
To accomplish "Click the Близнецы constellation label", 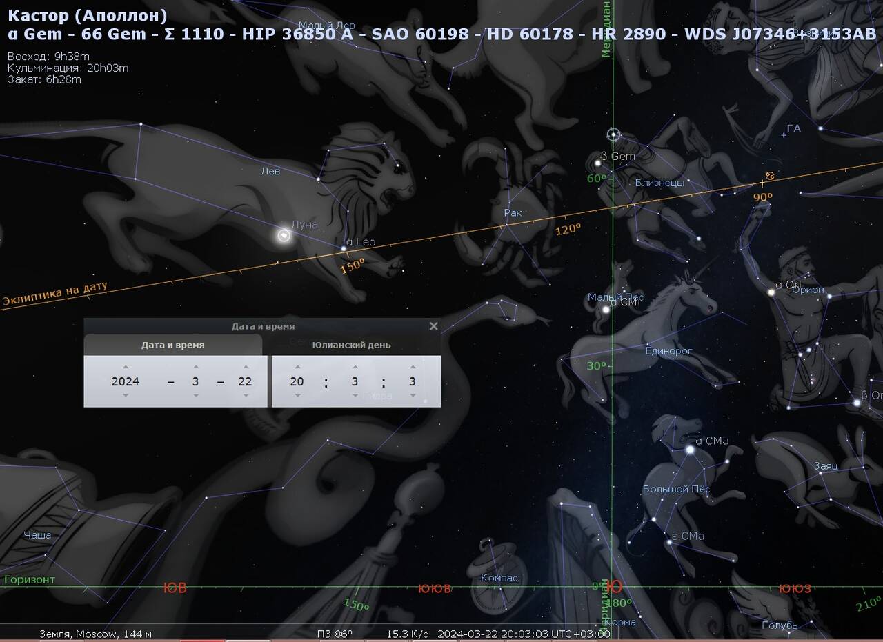I will point(660,183).
